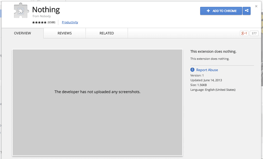Click the five-star rating
The image size is (263, 159).
click(x=39, y=22)
